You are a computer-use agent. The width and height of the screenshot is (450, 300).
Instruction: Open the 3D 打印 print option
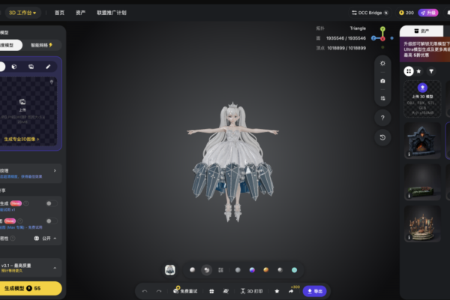(251, 291)
